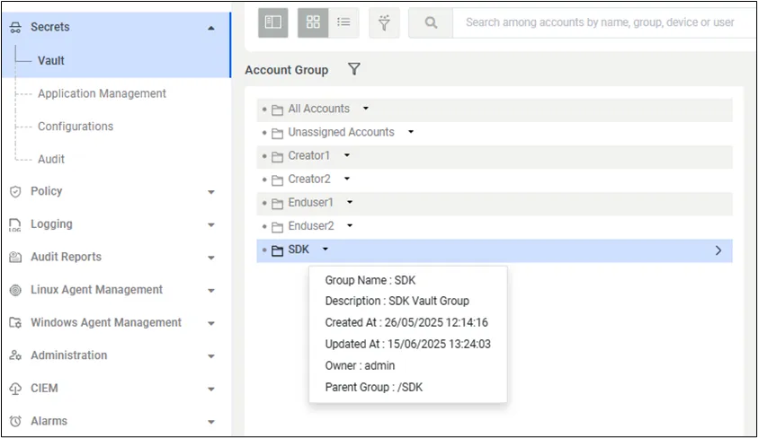
Task: Click the search magnifier icon
Action: (x=431, y=22)
